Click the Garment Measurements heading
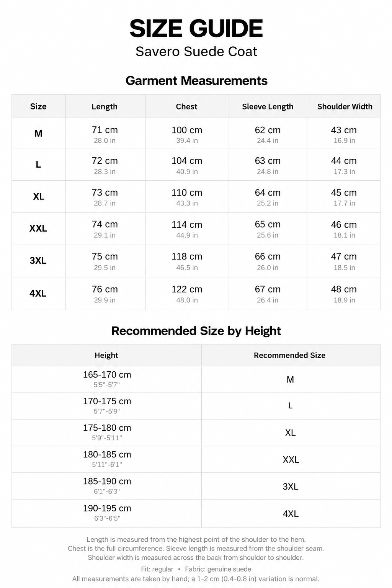 pos(196,81)
